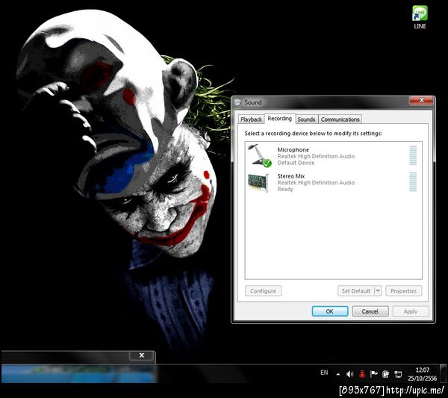Click the Microphone level meter
Viewport: 448px width, 398px height.
tap(413, 155)
